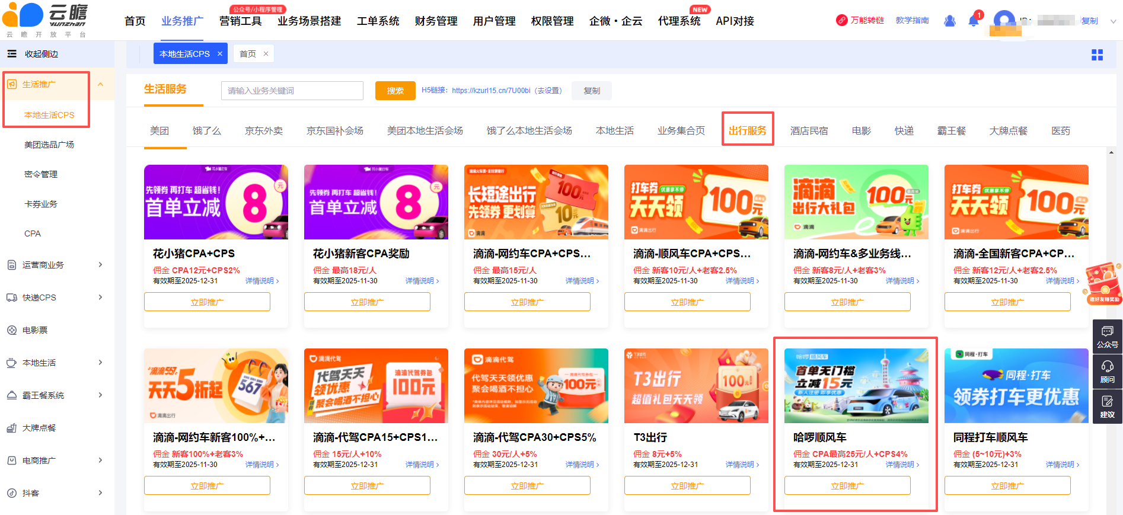1123x515 pixels.
Task: Open the 公众号 floating side button
Action: [x=1107, y=336]
